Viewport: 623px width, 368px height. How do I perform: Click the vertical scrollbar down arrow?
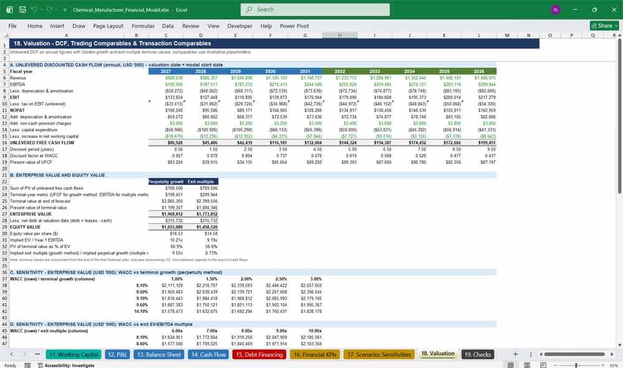tap(619, 346)
